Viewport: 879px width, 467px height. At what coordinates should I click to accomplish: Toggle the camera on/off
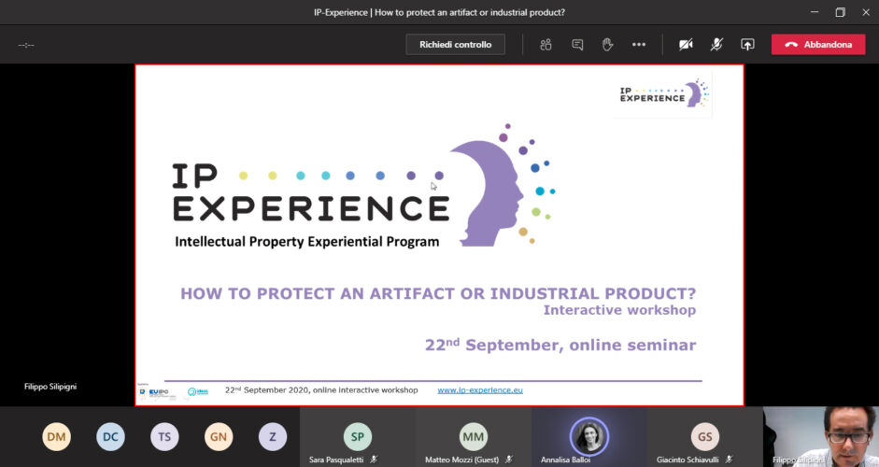[686, 44]
